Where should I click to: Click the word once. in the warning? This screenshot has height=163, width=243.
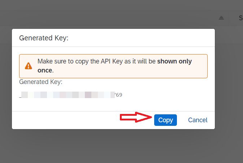(45, 70)
